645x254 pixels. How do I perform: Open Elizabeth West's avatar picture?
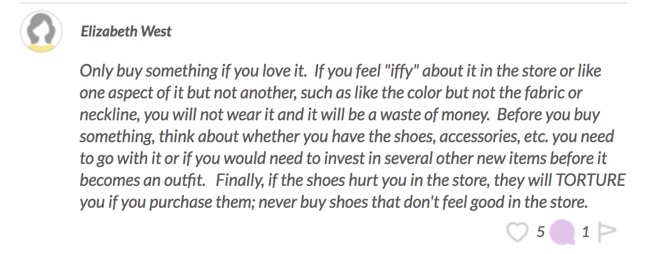click(x=41, y=32)
